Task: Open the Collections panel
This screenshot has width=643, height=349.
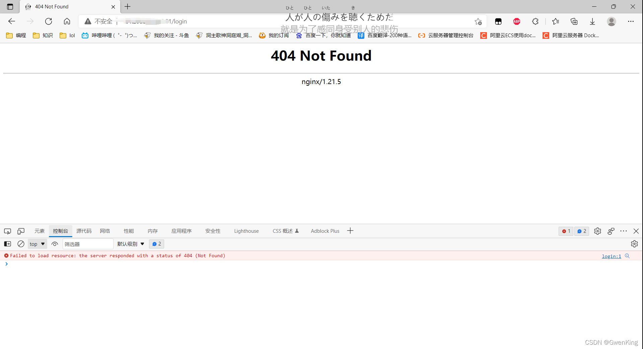Action: [574, 21]
